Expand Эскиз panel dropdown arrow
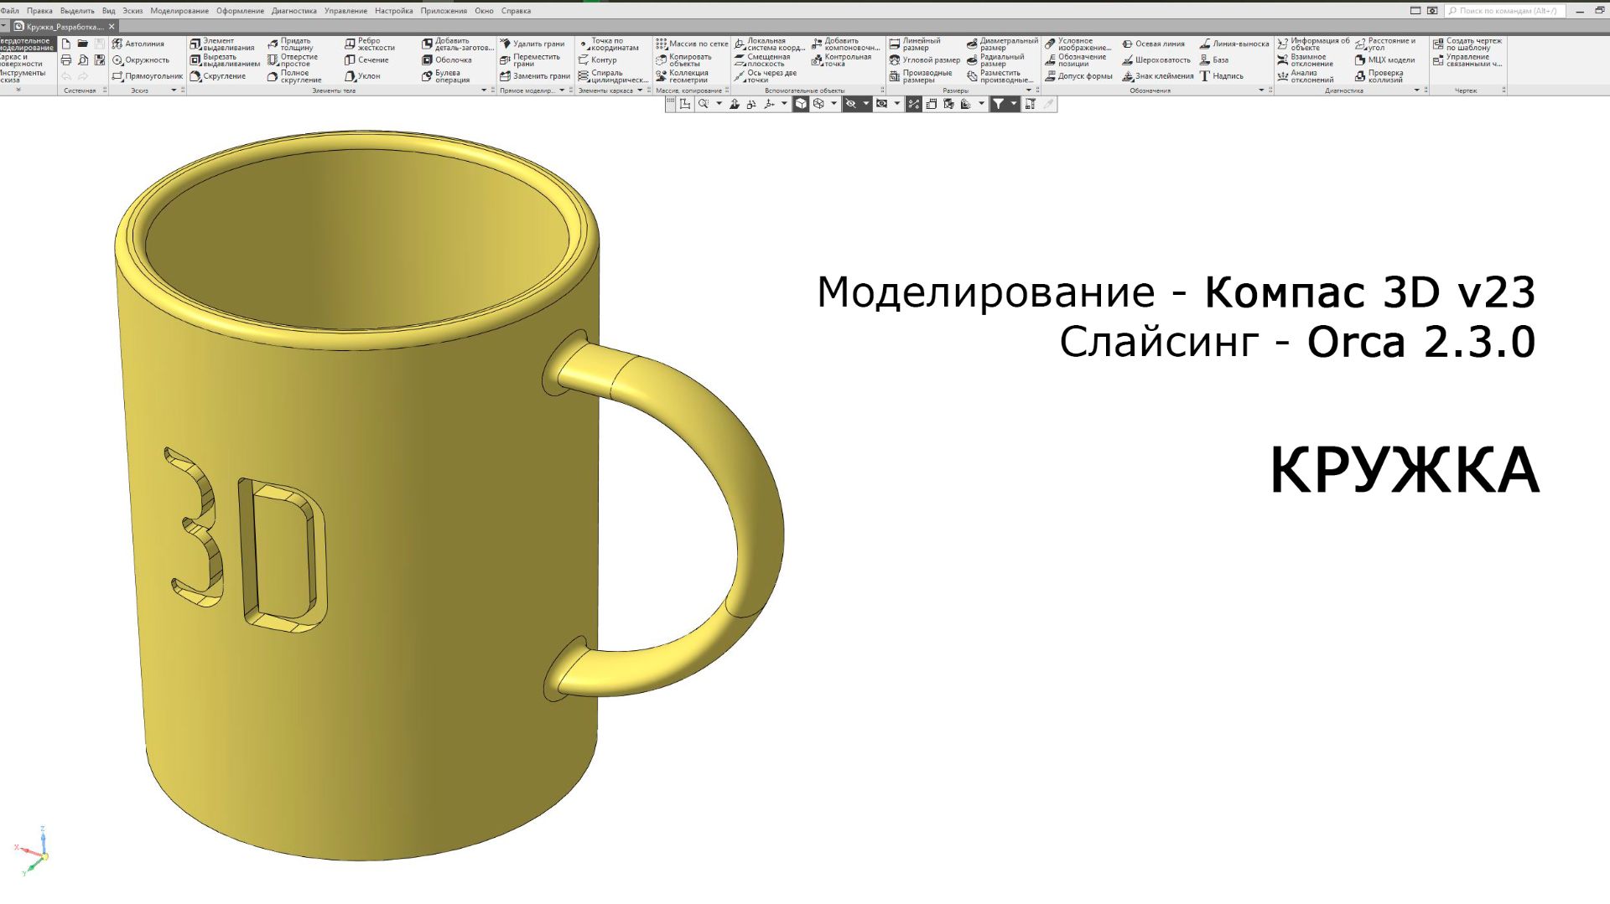Viewport: 1610px width, 904px height. (174, 90)
